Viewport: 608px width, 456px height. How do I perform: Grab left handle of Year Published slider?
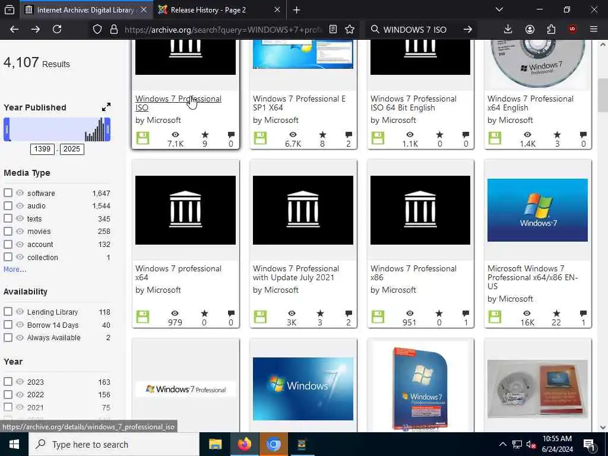tap(7, 129)
